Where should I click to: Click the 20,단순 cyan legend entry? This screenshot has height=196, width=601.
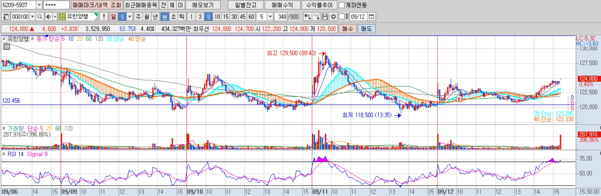115,38
